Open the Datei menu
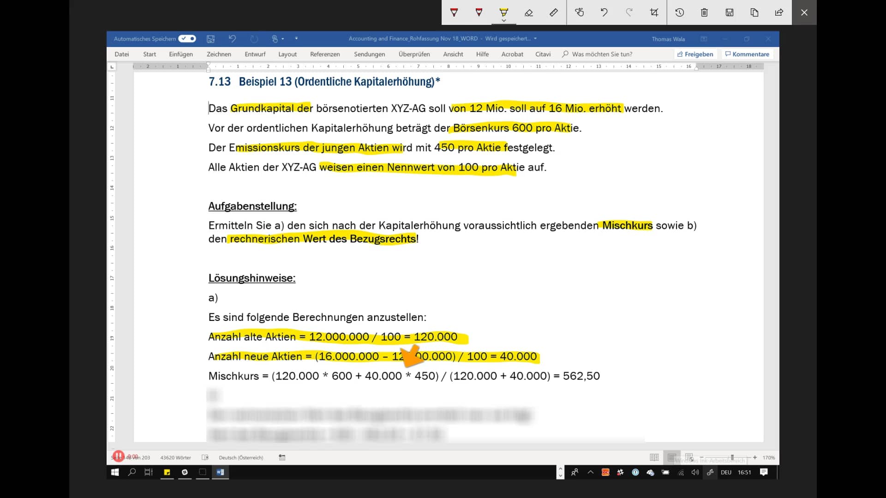This screenshot has height=498, width=886. tap(122, 54)
